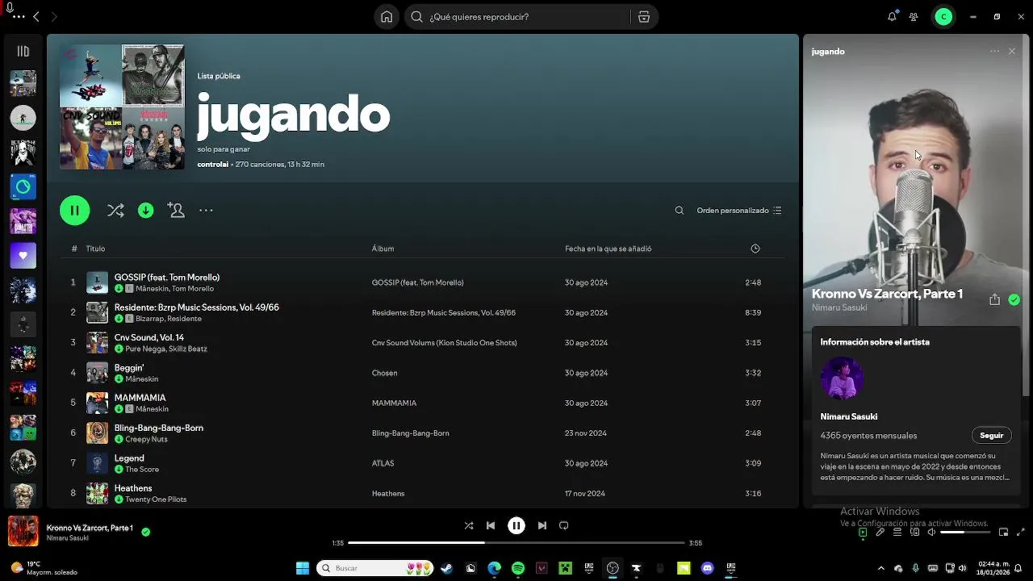Click the Título column header
Image resolution: width=1033 pixels, height=581 pixels.
96,249
